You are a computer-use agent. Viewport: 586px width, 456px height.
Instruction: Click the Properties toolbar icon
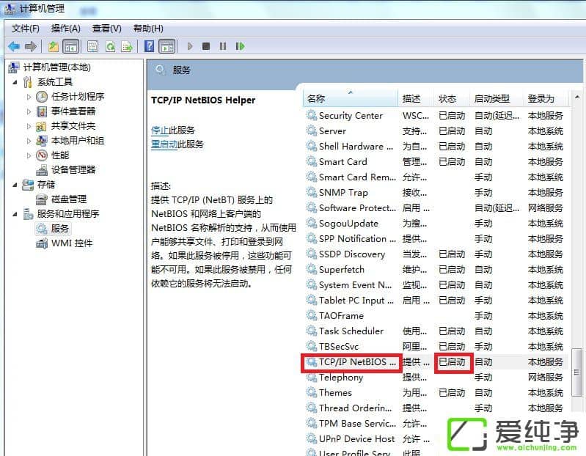[92, 46]
